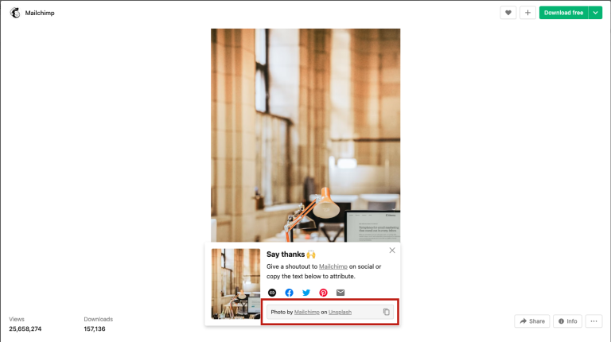
Task: Open the Mailchimp profile avatar
Action: pos(15,13)
